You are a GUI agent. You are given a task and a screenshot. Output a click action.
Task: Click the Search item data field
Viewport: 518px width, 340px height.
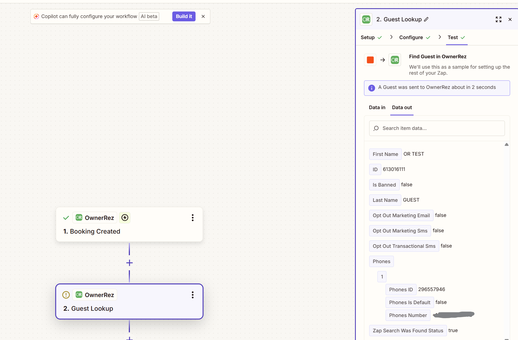coord(437,128)
